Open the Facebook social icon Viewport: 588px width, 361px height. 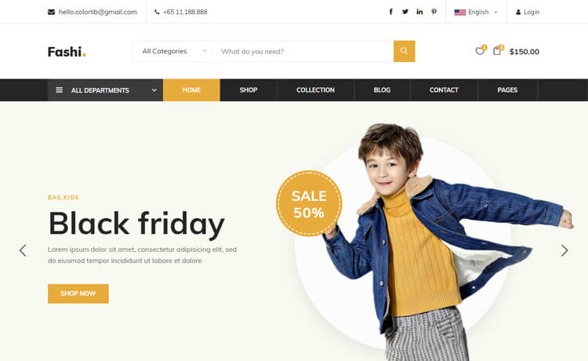[390, 12]
